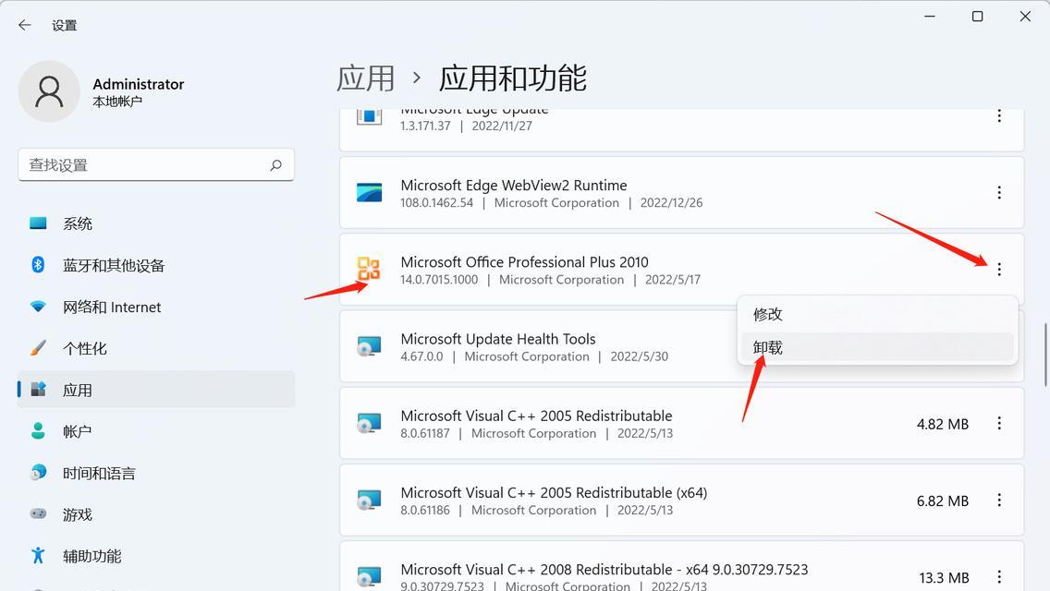Click the 游戏 gamepad icon
1050x591 pixels.
click(38, 514)
